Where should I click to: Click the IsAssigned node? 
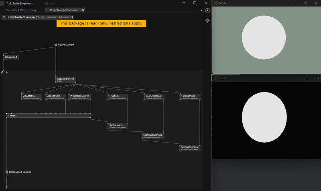(x=11, y=57)
